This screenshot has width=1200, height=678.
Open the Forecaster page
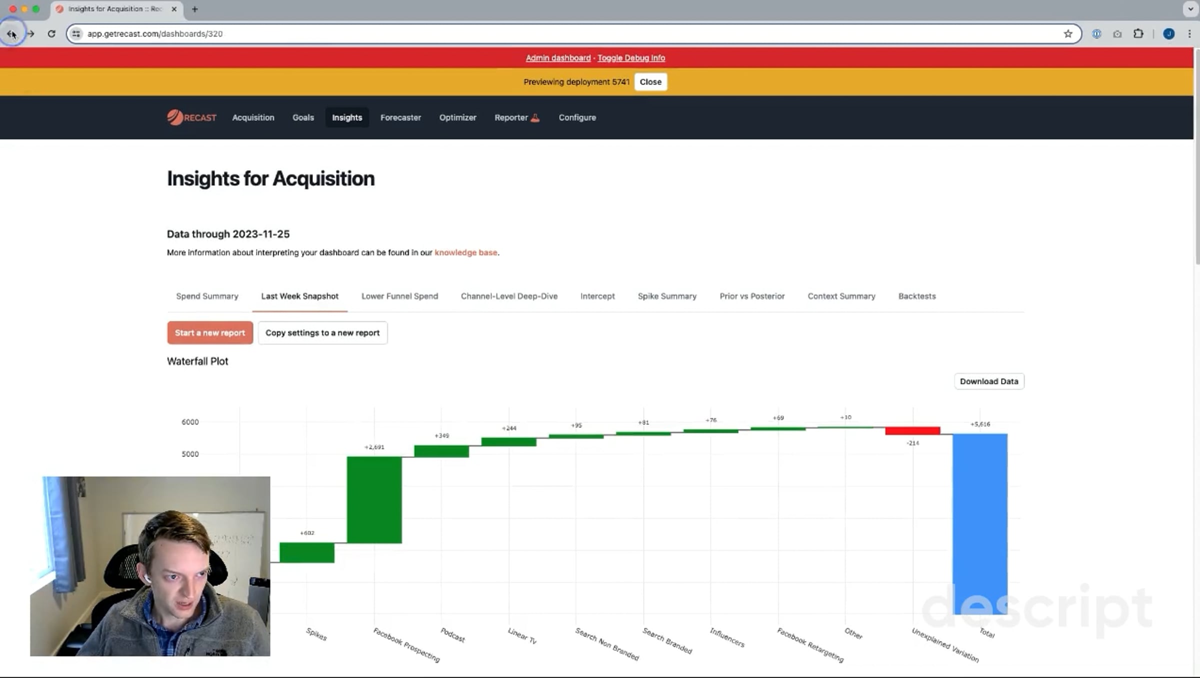pos(400,117)
